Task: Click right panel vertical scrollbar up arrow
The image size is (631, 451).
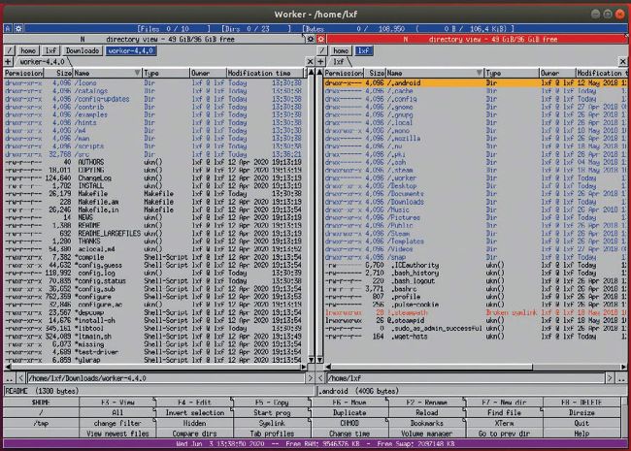Action: tap(320, 73)
